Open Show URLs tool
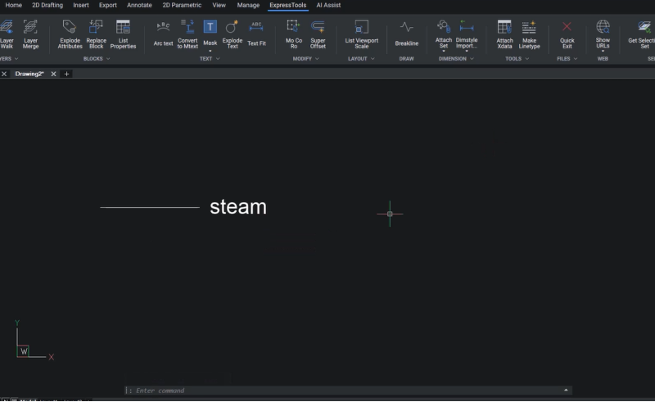This screenshot has height=402, width=655. click(x=603, y=34)
